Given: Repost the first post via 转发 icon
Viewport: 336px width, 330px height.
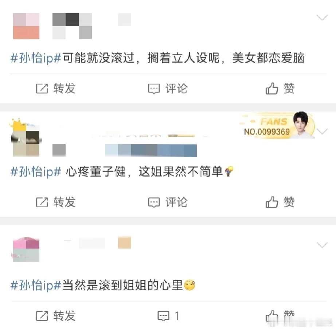Looking at the screenshot, I should click(55, 88).
